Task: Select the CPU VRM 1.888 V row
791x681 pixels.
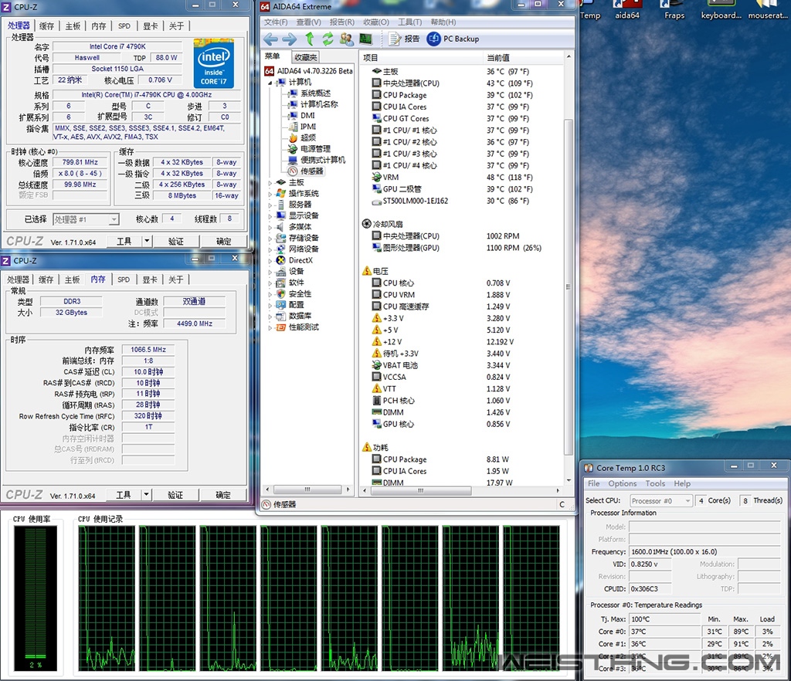Action: [x=462, y=295]
